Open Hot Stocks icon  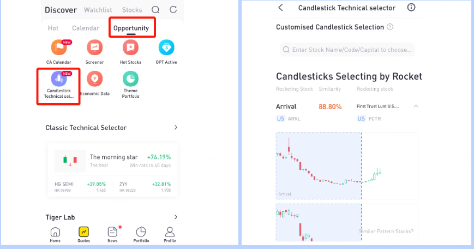point(130,48)
